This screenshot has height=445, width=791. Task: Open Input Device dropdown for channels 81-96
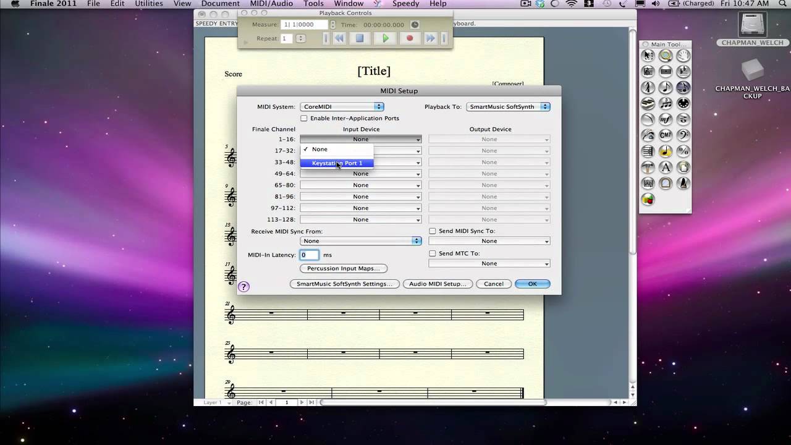pos(361,197)
